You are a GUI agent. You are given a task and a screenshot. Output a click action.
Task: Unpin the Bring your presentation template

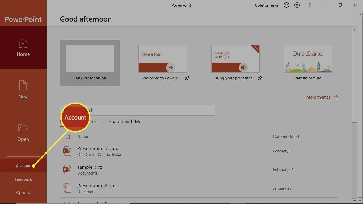point(260,78)
